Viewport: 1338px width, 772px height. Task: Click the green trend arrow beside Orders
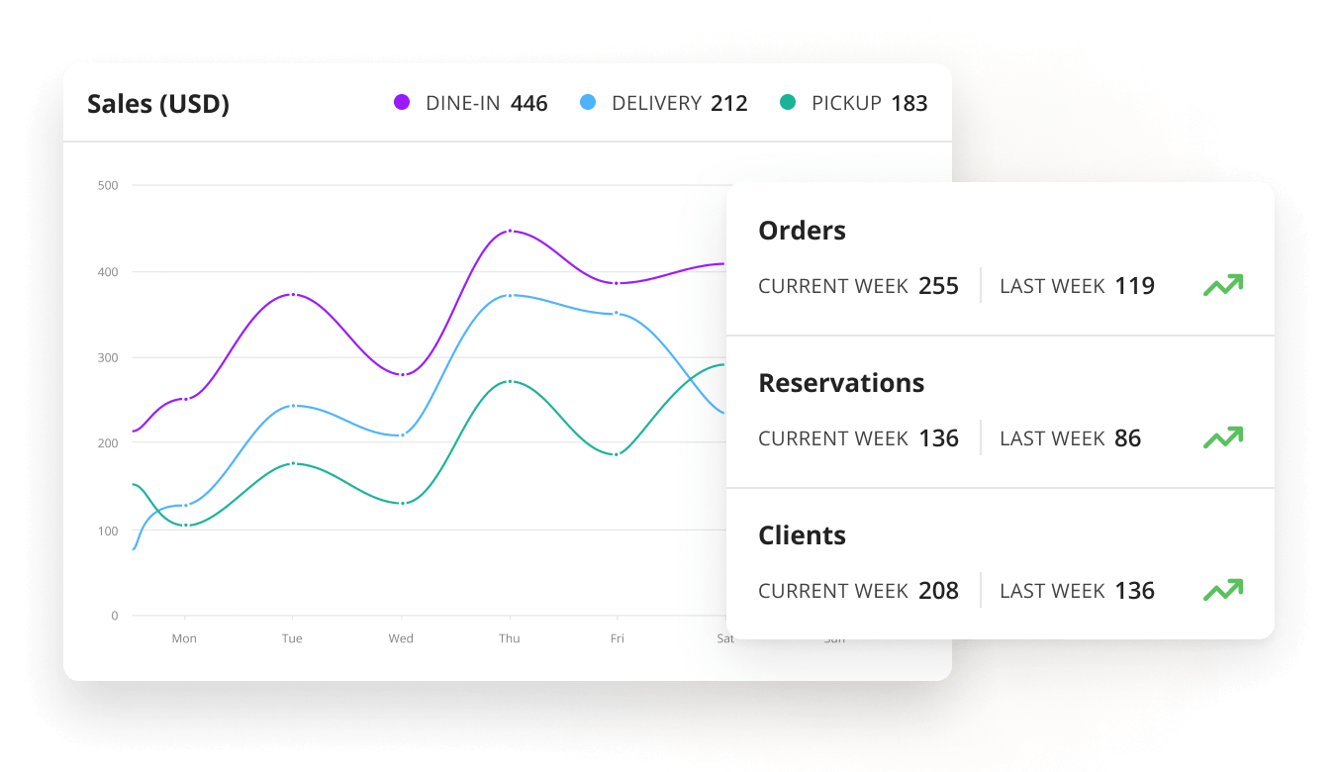point(1223,285)
